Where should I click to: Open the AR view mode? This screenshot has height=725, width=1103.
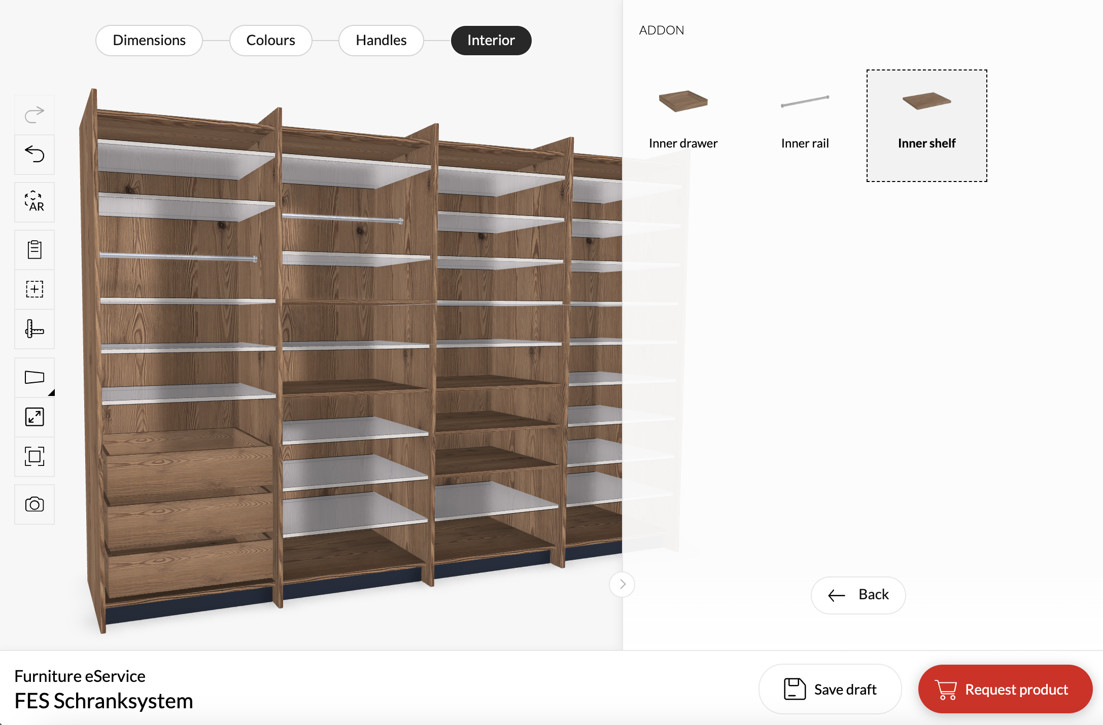(x=35, y=202)
